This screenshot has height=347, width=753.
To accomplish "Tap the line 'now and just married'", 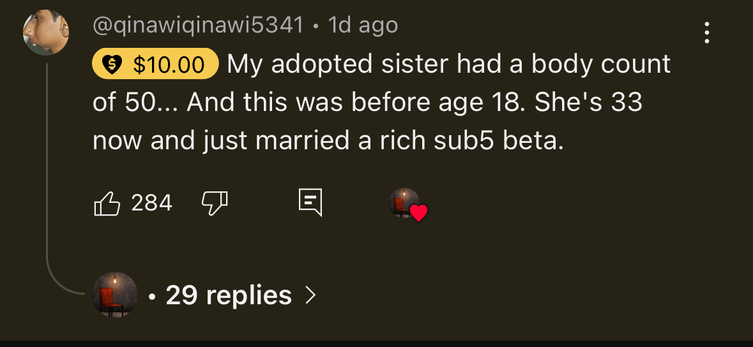I will coord(328,141).
